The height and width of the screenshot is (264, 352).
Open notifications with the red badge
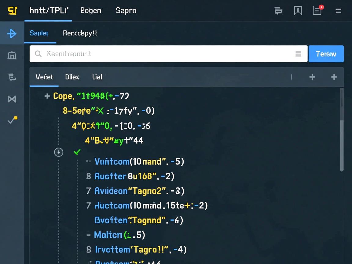tap(317, 10)
